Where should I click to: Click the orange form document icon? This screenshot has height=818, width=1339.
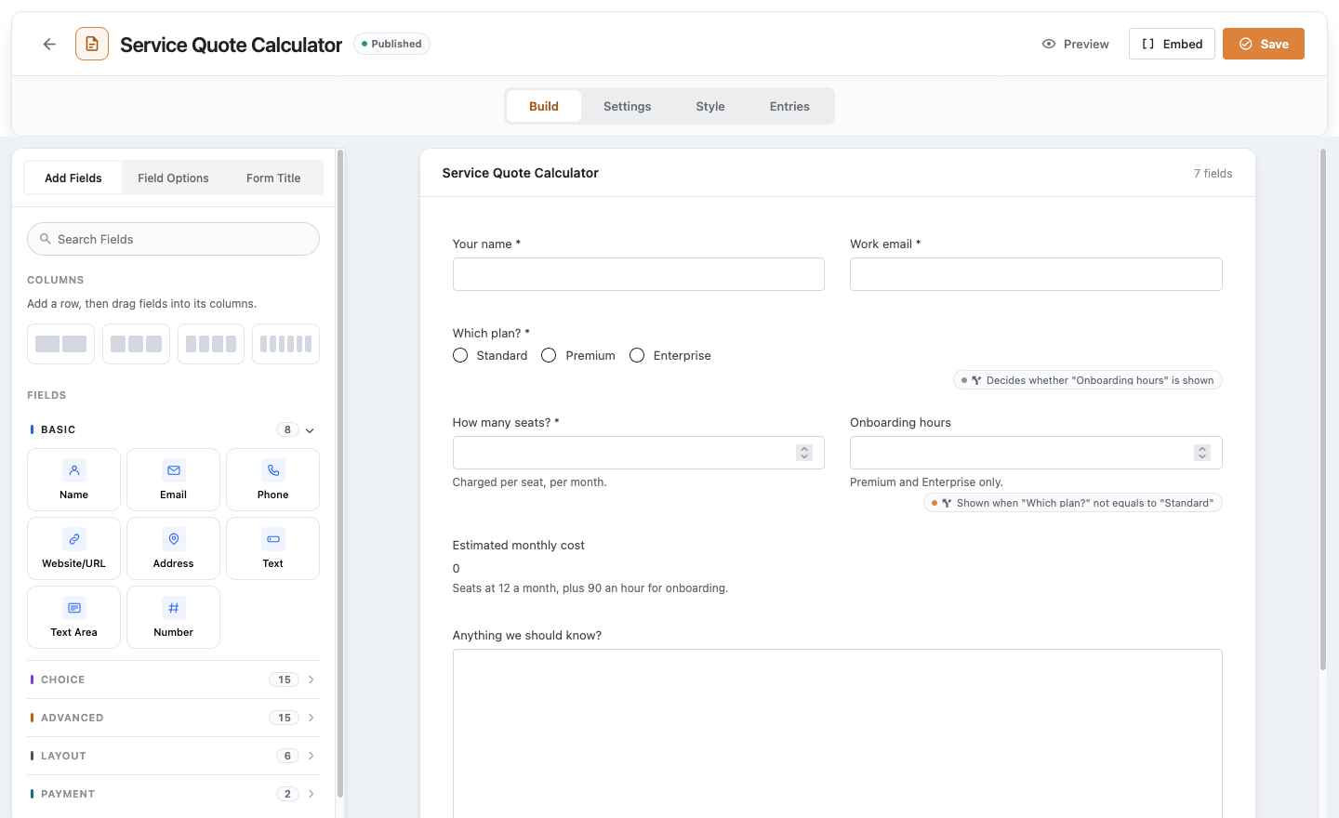coord(92,44)
